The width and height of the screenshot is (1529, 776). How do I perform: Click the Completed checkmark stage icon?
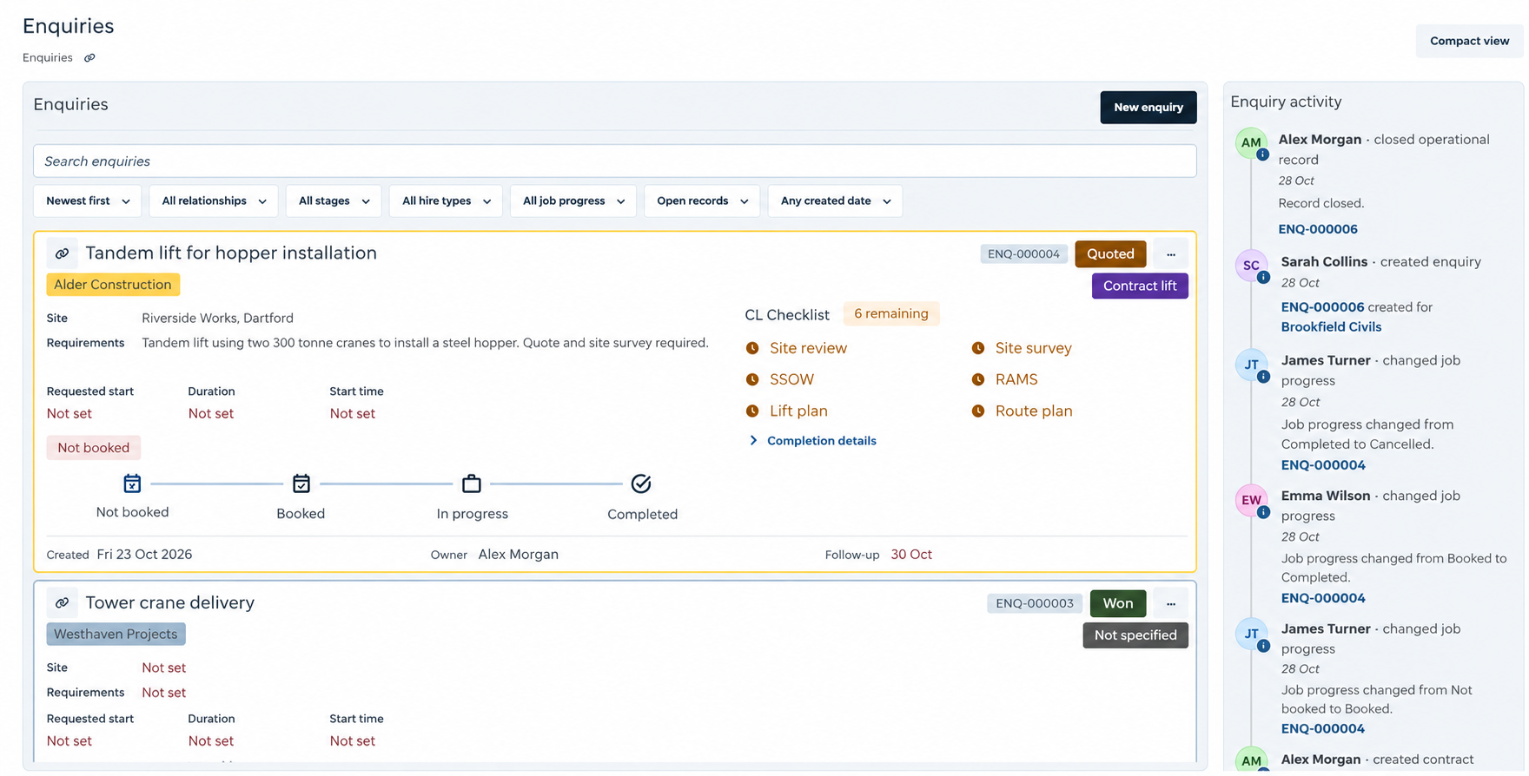click(641, 483)
